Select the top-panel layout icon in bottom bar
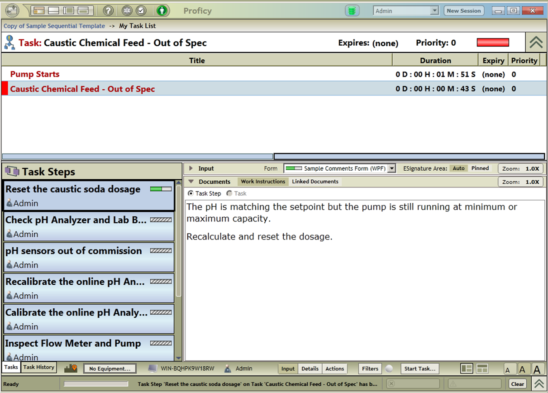Viewport: 548px width, 393px height. (x=482, y=369)
